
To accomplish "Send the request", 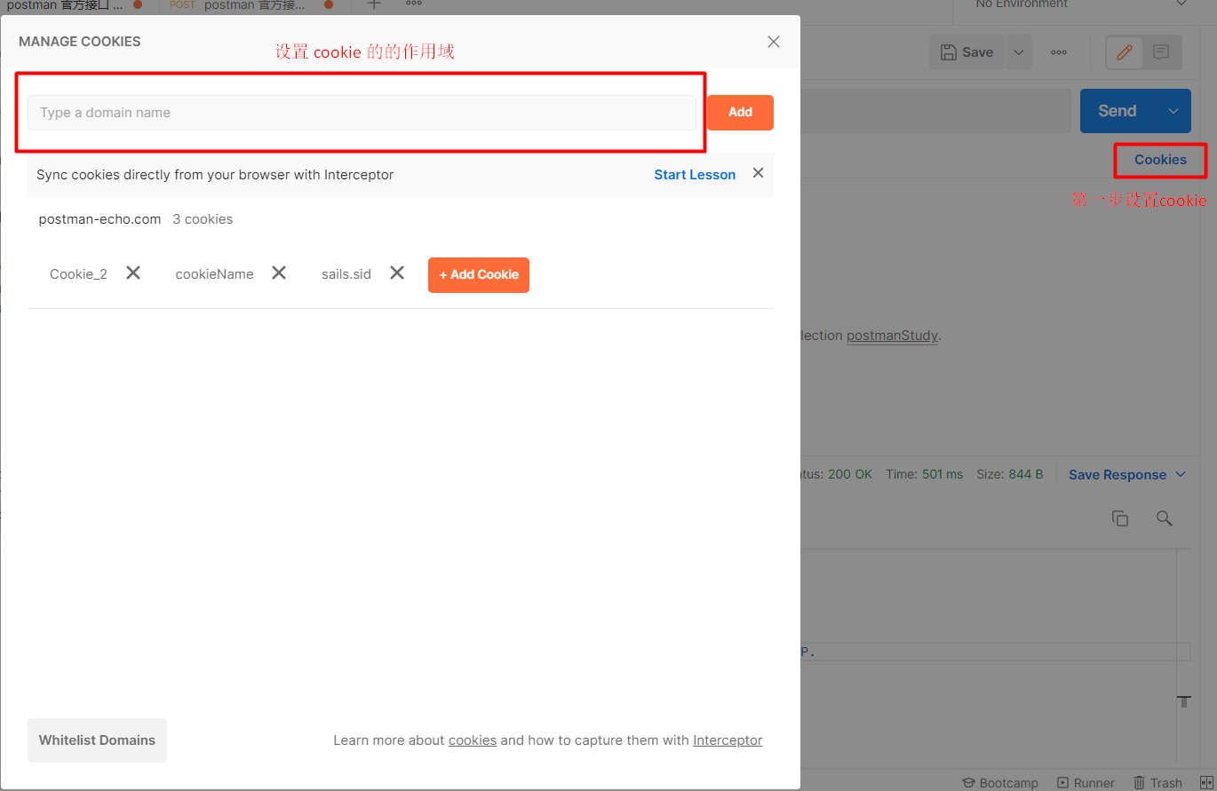I will click(x=1118, y=111).
